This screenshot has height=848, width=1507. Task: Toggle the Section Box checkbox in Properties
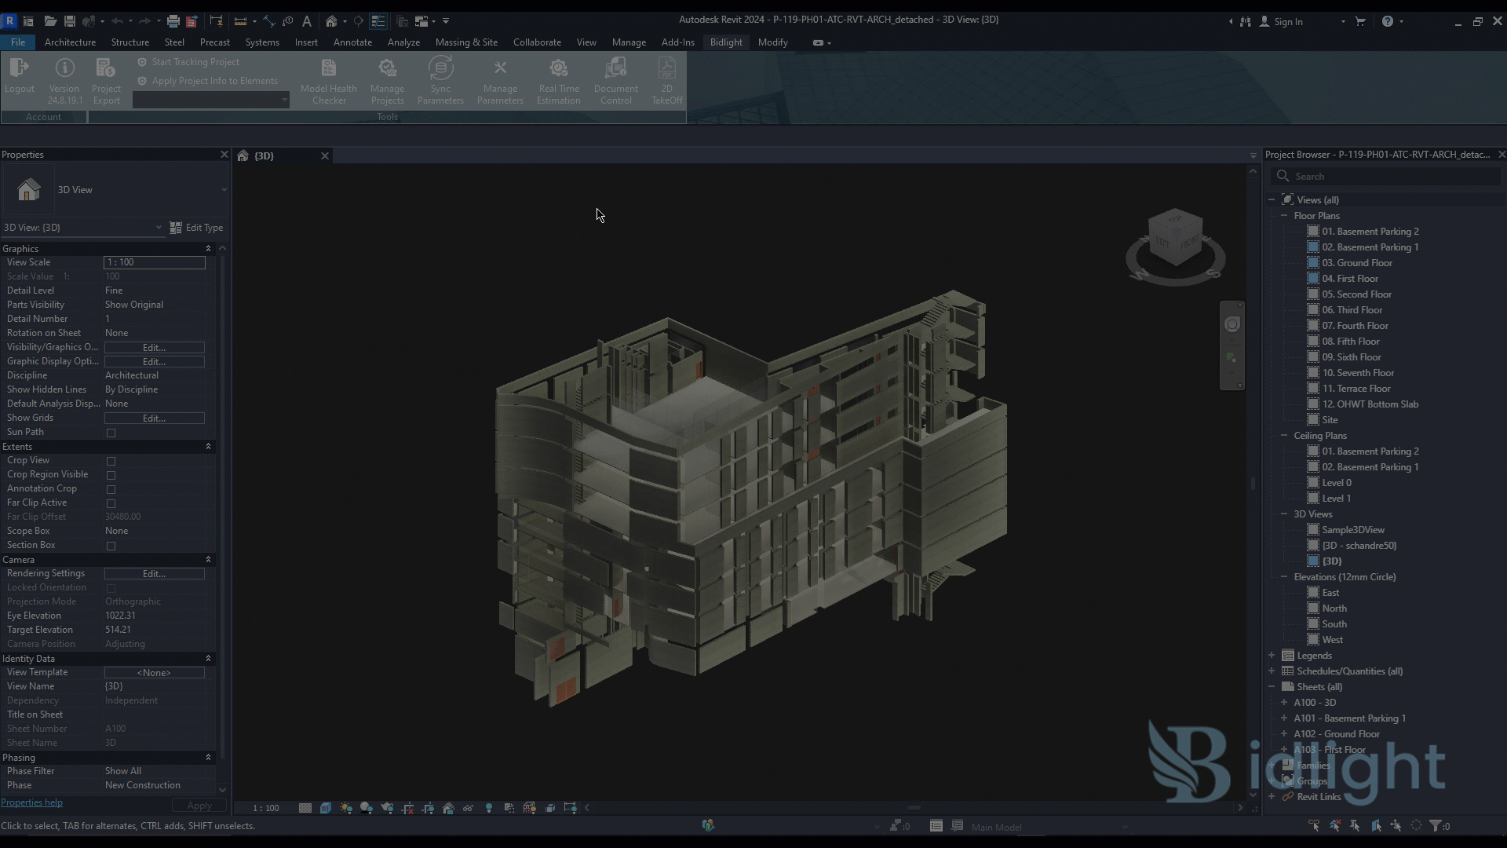(111, 546)
